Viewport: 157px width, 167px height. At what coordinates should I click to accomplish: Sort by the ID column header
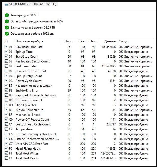tap(8, 41)
